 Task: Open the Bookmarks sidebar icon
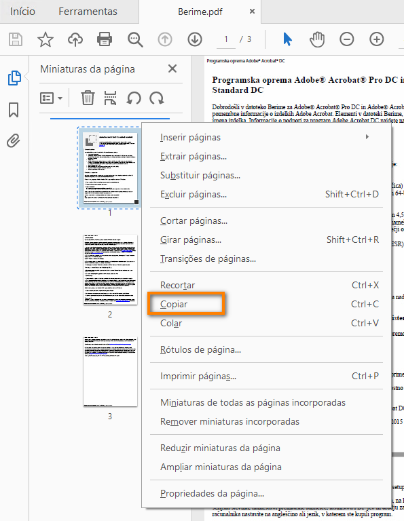pos(14,110)
